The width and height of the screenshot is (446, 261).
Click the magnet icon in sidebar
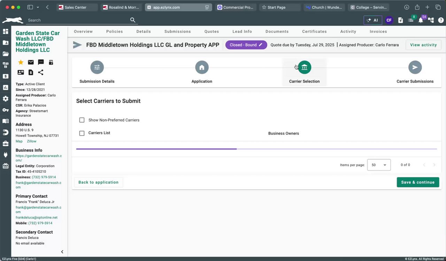tap(6, 132)
